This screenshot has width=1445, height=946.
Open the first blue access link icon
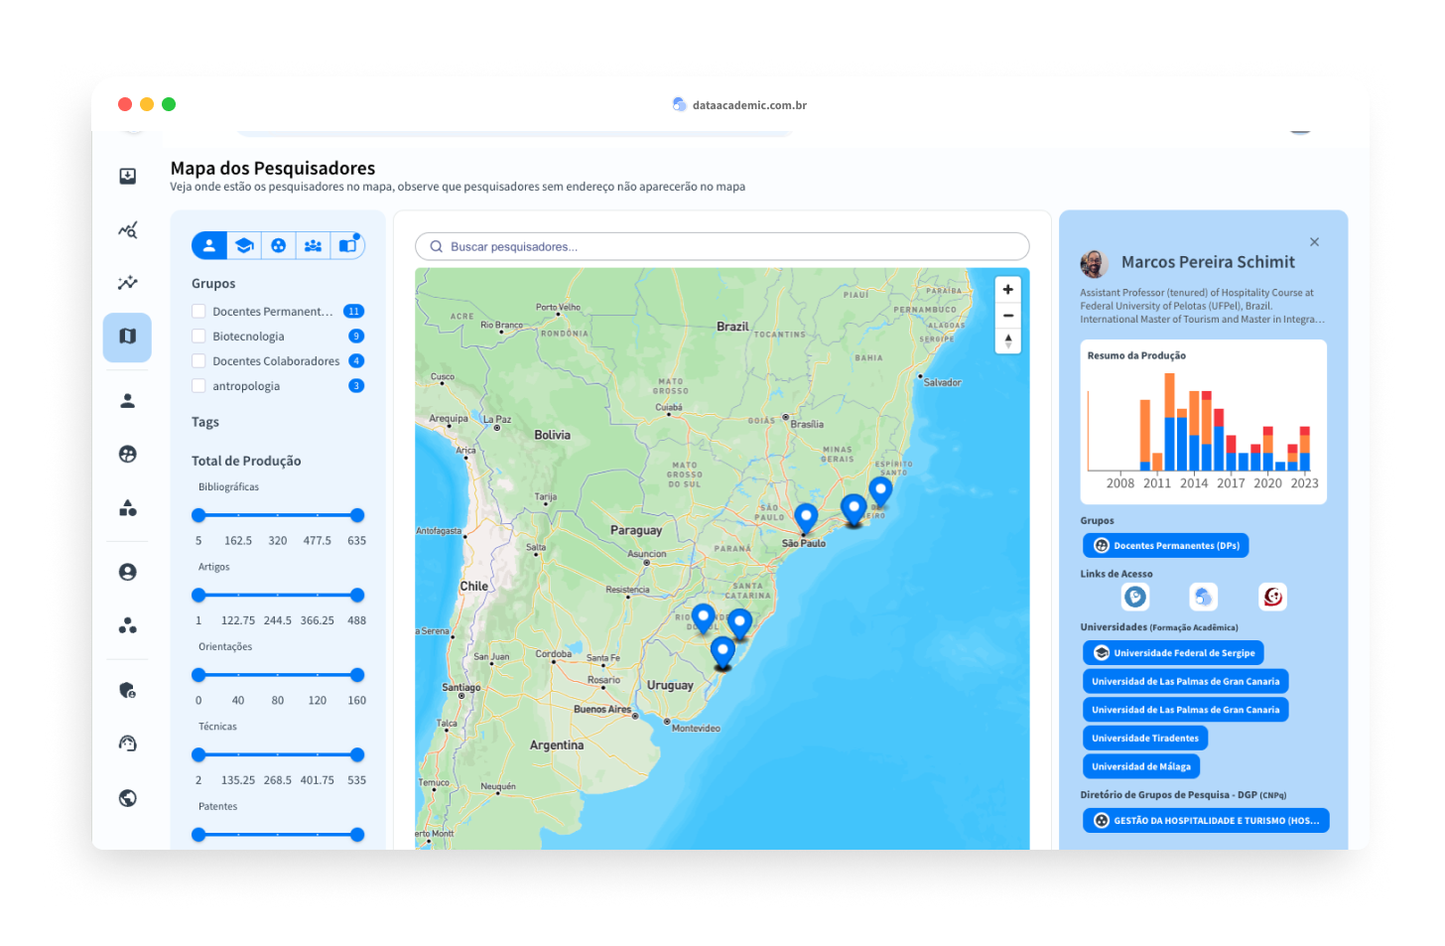pyautogui.click(x=1134, y=597)
